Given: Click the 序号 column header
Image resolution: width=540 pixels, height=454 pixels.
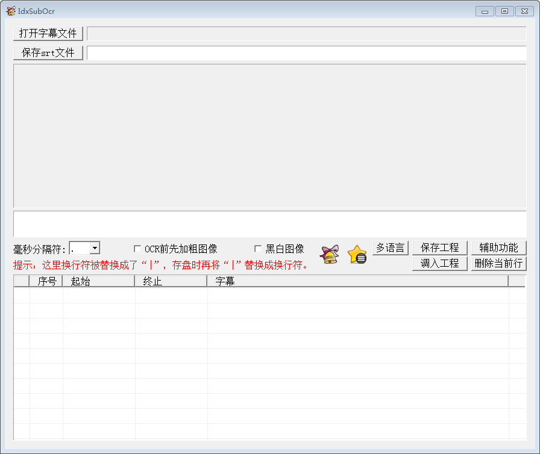Looking at the screenshot, I should click(46, 281).
